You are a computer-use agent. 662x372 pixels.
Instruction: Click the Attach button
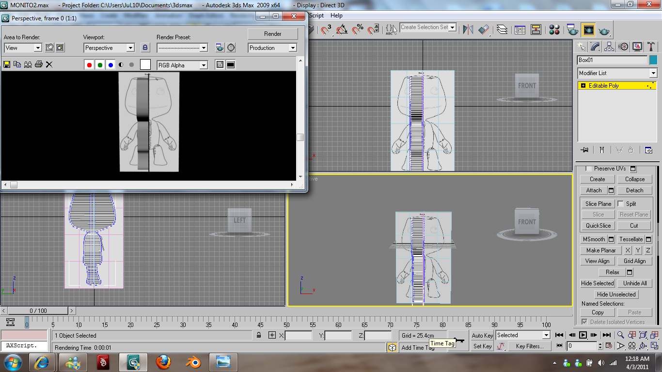594,190
